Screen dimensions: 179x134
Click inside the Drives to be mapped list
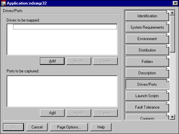[62, 39]
